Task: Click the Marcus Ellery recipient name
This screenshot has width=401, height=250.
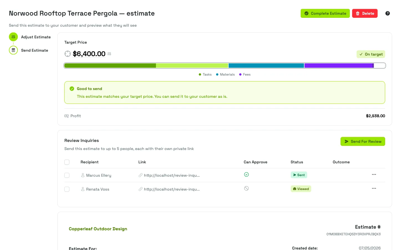Action: click(99, 175)
